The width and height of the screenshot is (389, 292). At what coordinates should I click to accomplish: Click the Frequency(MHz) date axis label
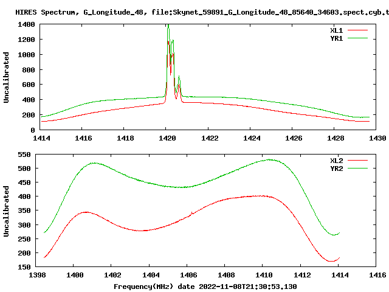click(205, 287)
